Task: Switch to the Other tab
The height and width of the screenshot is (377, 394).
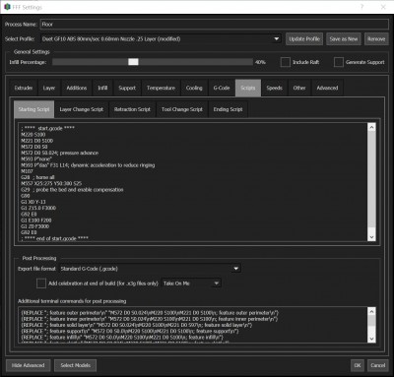Action: coord(299,88)
